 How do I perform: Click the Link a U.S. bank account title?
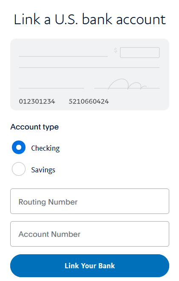(90, 20)
